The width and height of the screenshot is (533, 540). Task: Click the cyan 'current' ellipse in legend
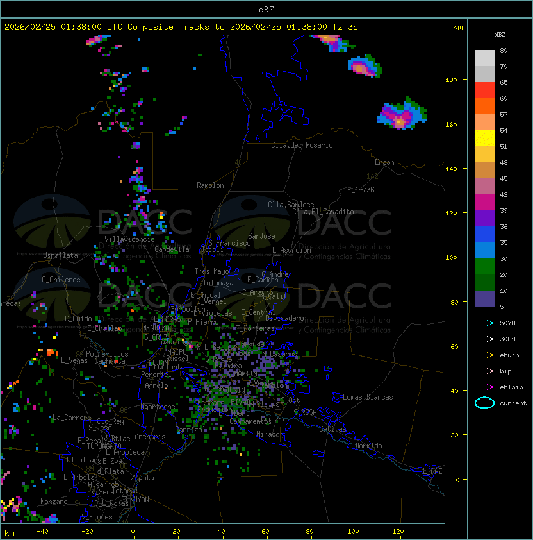(x=484, y=403)
